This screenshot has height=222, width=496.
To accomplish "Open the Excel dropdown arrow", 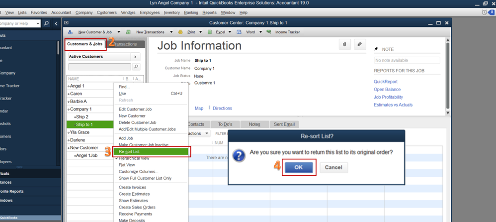I will [x=230, y=32].
